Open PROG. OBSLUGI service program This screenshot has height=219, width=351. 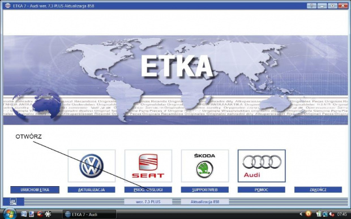pyautogui.click(x=148, y=190)
